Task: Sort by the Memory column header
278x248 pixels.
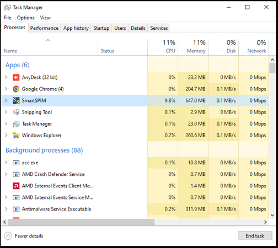Action: 193,47
